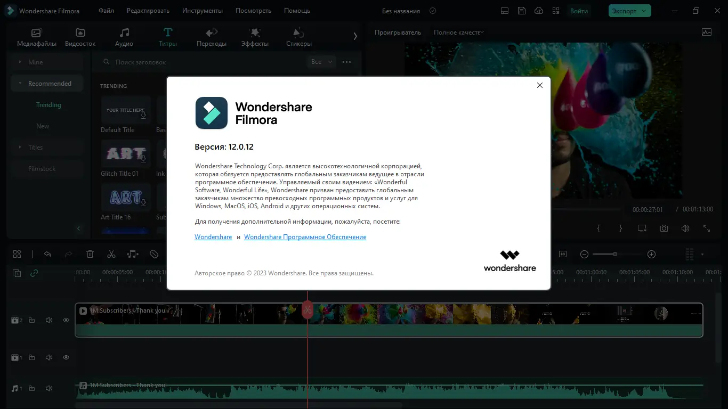Open the Delete tool in timeline toolbar
The width and height of the screenshot is (728, 409).
pyautogui.click(x=90, y=254)
